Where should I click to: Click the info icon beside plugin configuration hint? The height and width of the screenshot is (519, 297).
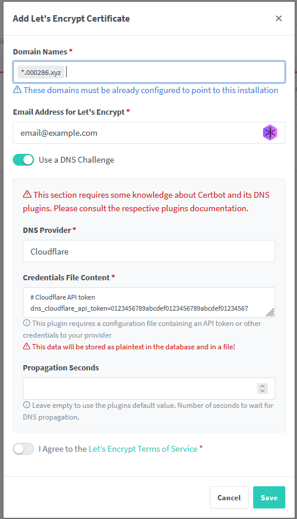click(26, 323)
